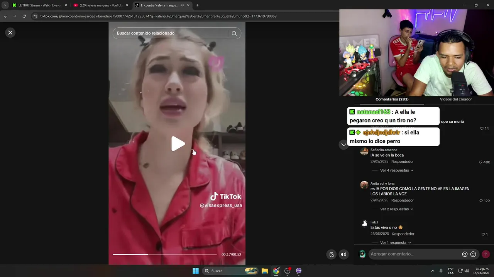Open Anita sol y luna's profile avatar

[x=364, y=185]
